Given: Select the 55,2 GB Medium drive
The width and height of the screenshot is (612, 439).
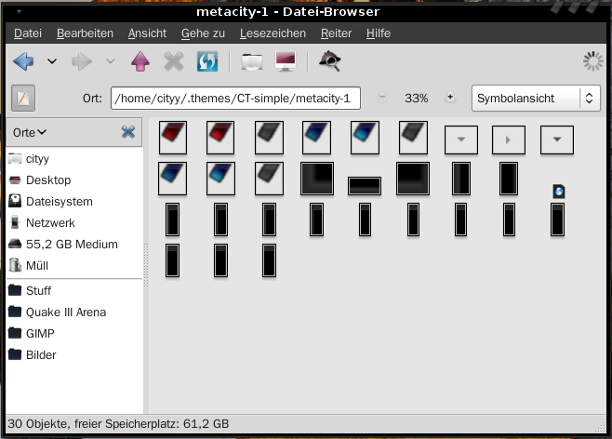Looking at the screenshot, I should [x=74, y=245].
